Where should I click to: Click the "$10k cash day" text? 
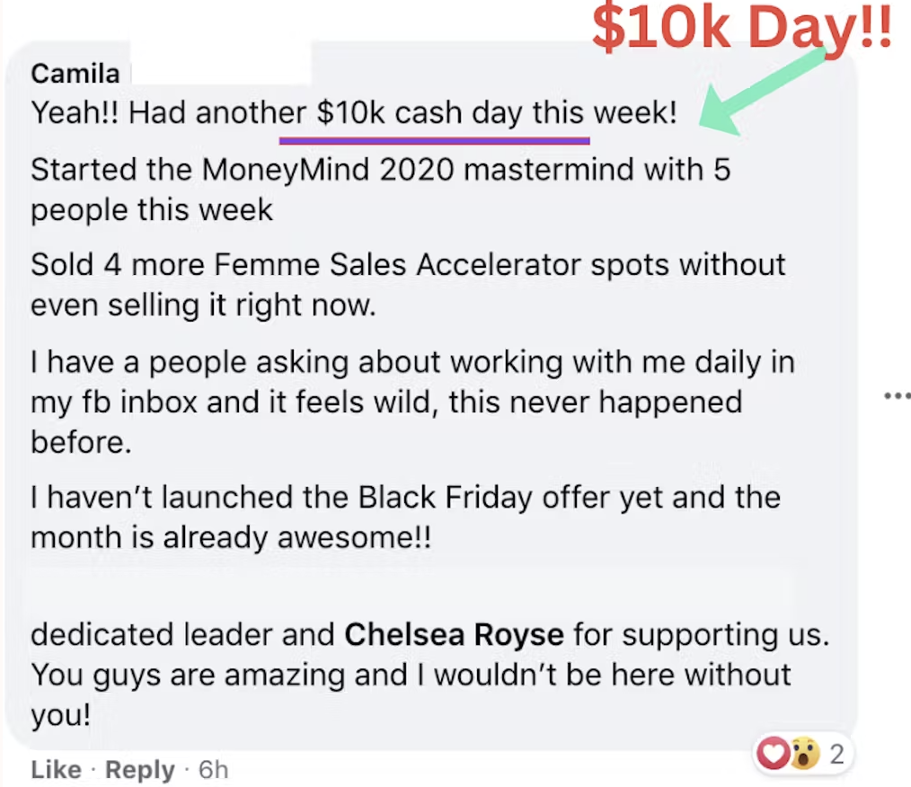click(420, 114)
